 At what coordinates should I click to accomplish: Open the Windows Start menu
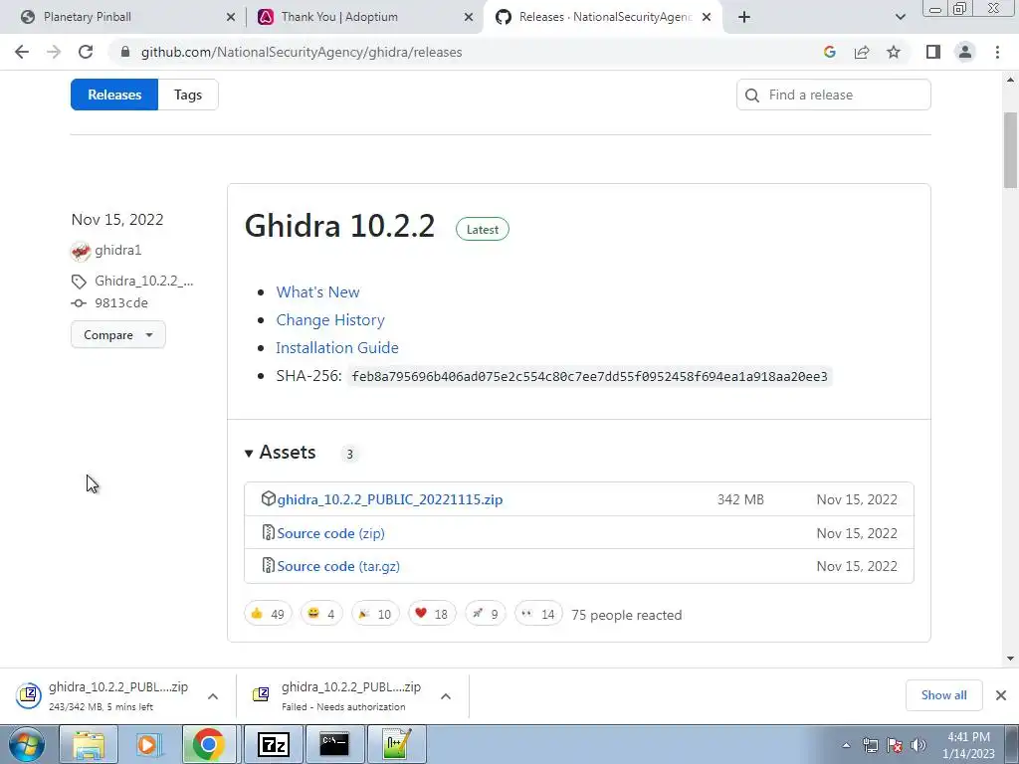26,744
